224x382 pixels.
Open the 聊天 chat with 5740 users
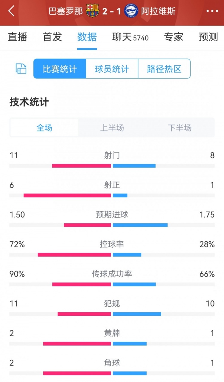(130, 37)
